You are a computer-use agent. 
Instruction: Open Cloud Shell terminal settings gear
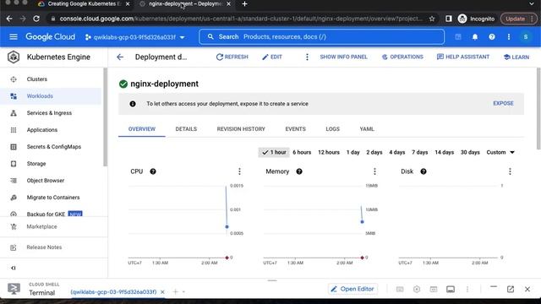pos(417,289)
